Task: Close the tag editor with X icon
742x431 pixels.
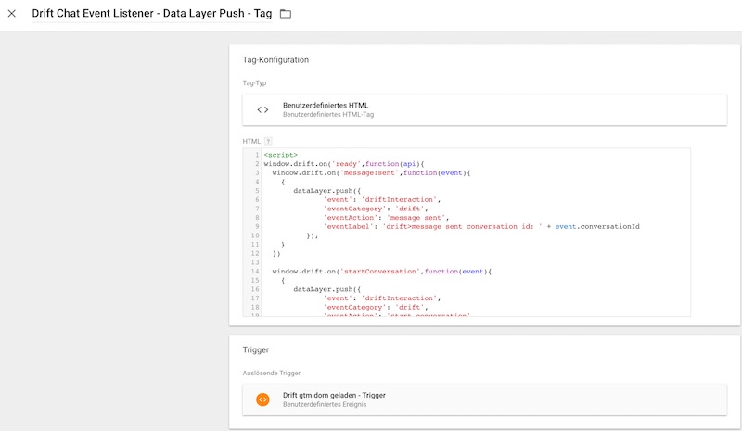Action: (x=12, y=14)
